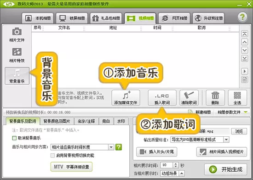The height and width of the screenshot is (180, 253).
Task: Click 浏览 browse button
Action: tap(239, 131)
